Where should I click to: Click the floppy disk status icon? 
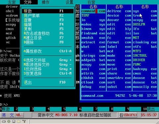[x=14, y=121]
